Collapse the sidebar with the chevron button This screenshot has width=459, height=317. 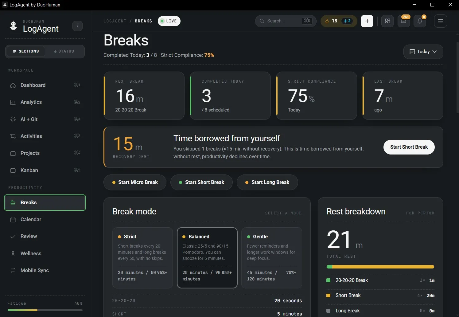[x=77, y=26]
